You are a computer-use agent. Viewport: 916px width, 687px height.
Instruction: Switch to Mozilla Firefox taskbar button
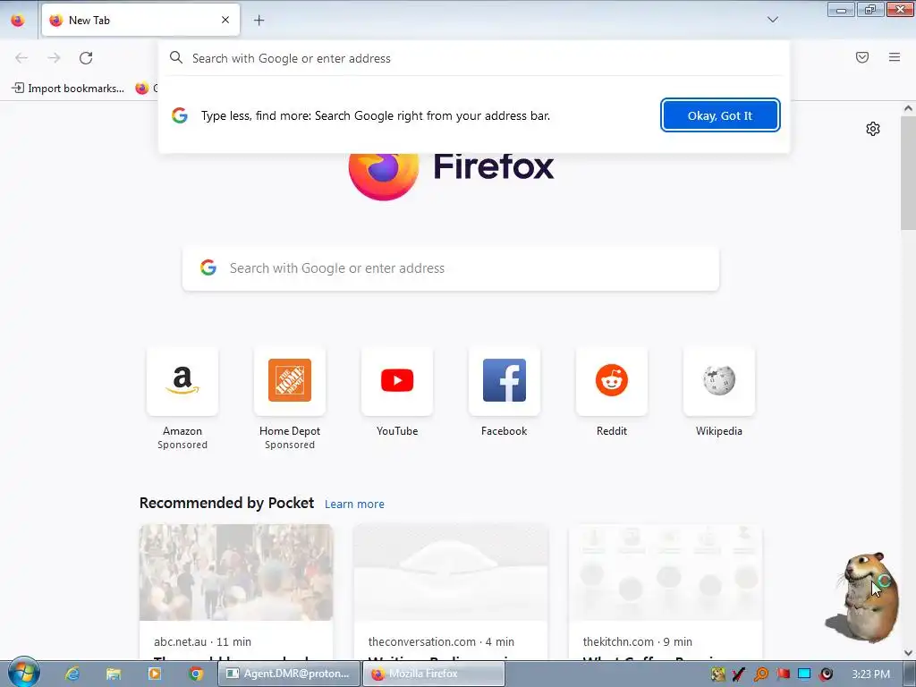(x=434, y=674)
